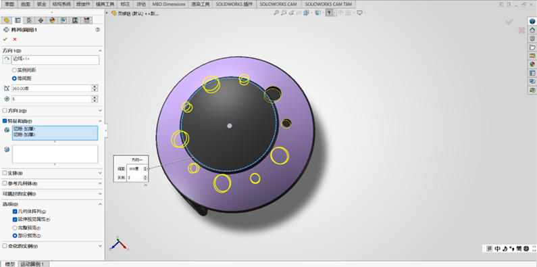Expand the 参考几何体 section chevron
The height and width of the screenshot is (267, 537).
[x=101, y=183]
